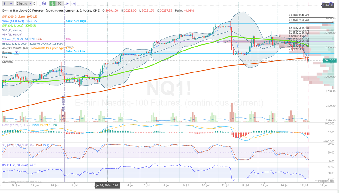Click the high price value 20252.00
The image size is (339, 193).
130,10
